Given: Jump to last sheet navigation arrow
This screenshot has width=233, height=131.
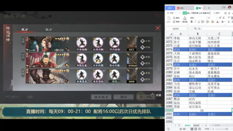Looking at the screenshot, I should pos(179,125).
